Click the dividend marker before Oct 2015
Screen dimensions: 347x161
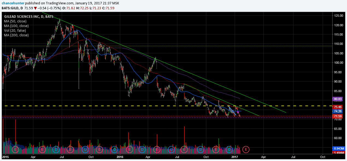[x=85, y=150]
